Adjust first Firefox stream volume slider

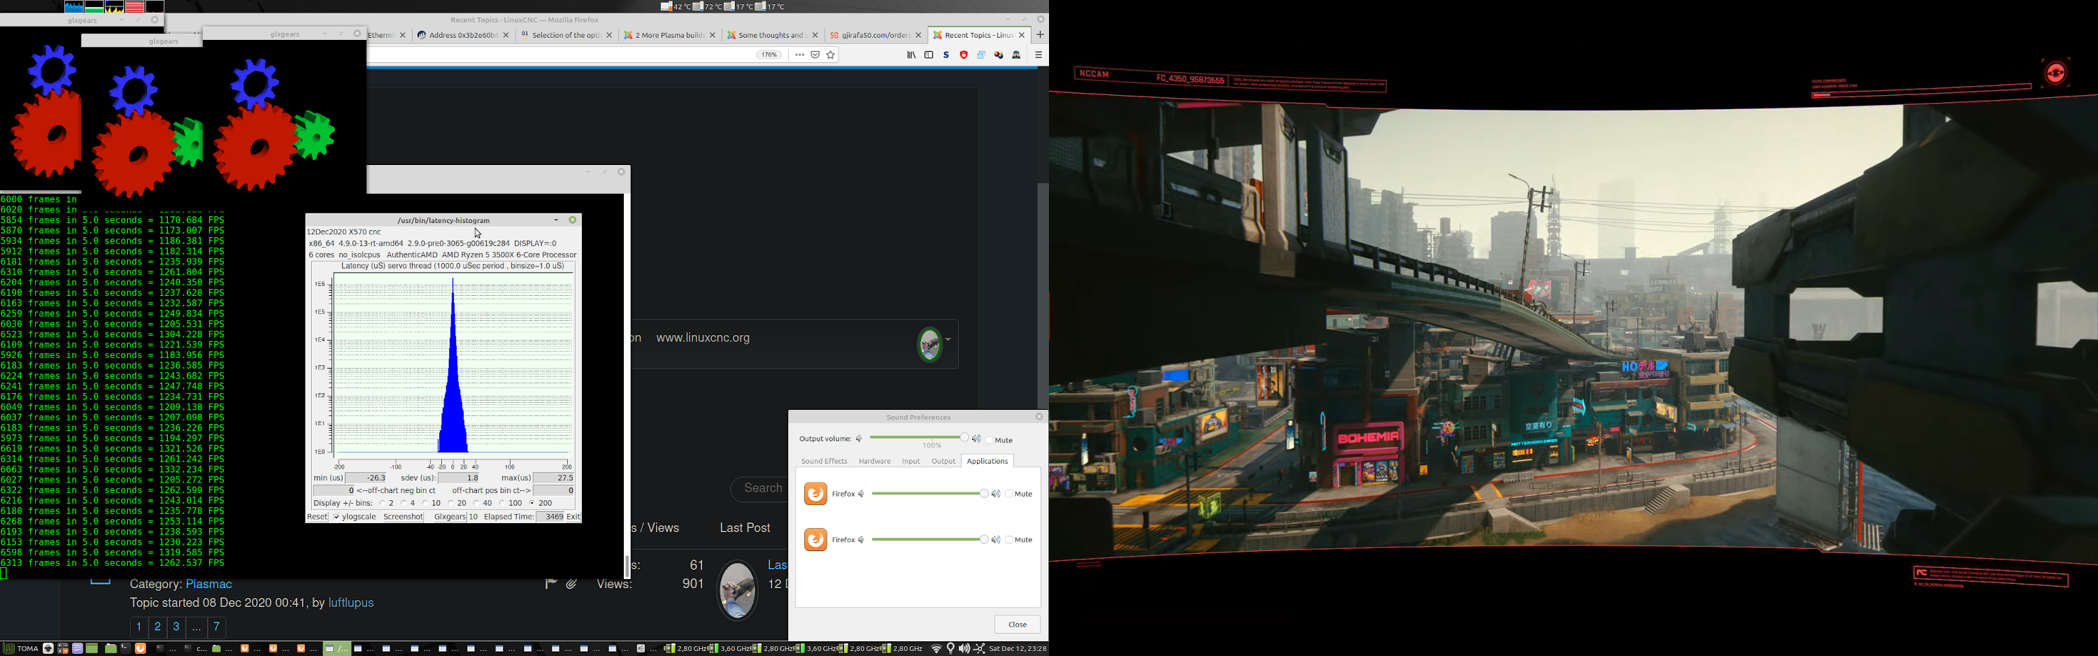pos(930,494)
